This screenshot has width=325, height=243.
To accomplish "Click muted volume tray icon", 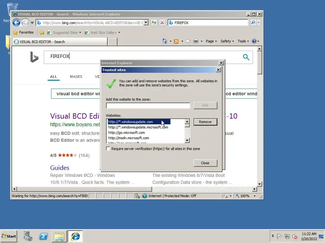I will 295,236.
